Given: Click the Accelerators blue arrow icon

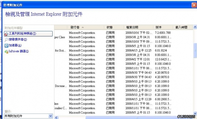Looking at the screenshot, I should click(6, 46).
